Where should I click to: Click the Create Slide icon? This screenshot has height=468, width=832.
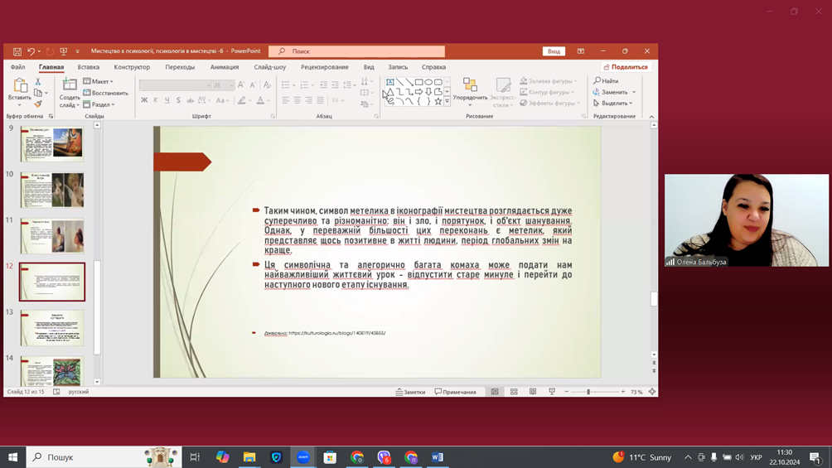pyautogui.click(x=70, y=86)
